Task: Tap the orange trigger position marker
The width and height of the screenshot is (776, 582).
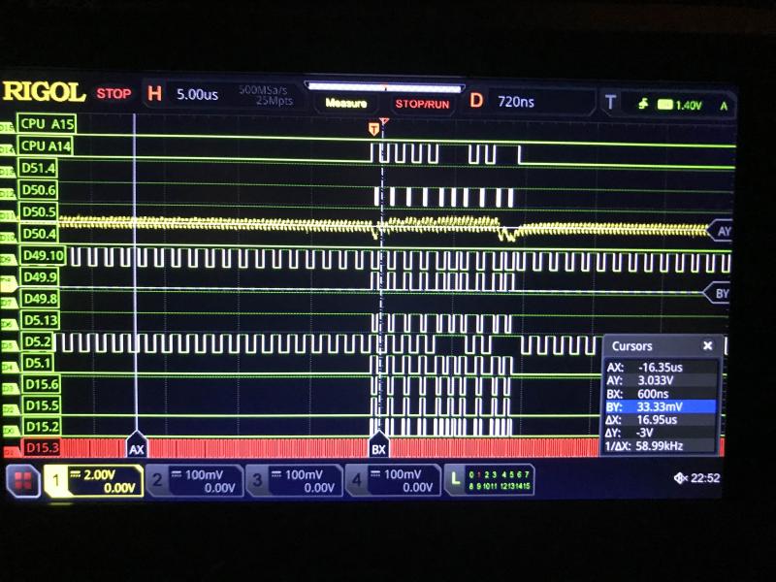Action: [374, 128]
